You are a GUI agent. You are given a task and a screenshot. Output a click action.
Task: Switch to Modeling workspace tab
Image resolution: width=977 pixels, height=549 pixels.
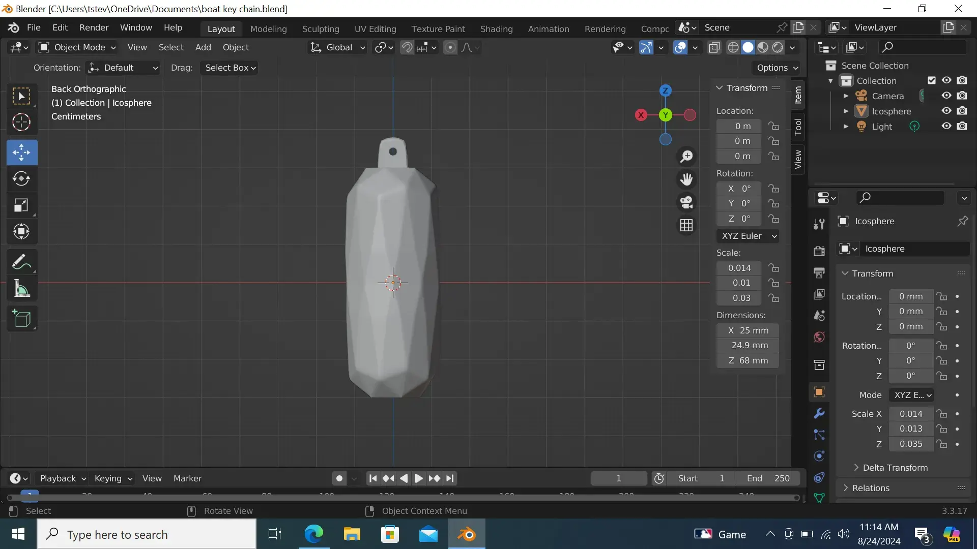click(268, 29)
